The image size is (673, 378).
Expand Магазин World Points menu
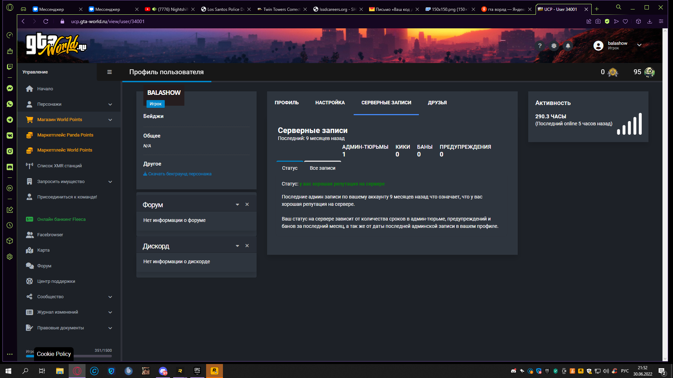(69, 120)
